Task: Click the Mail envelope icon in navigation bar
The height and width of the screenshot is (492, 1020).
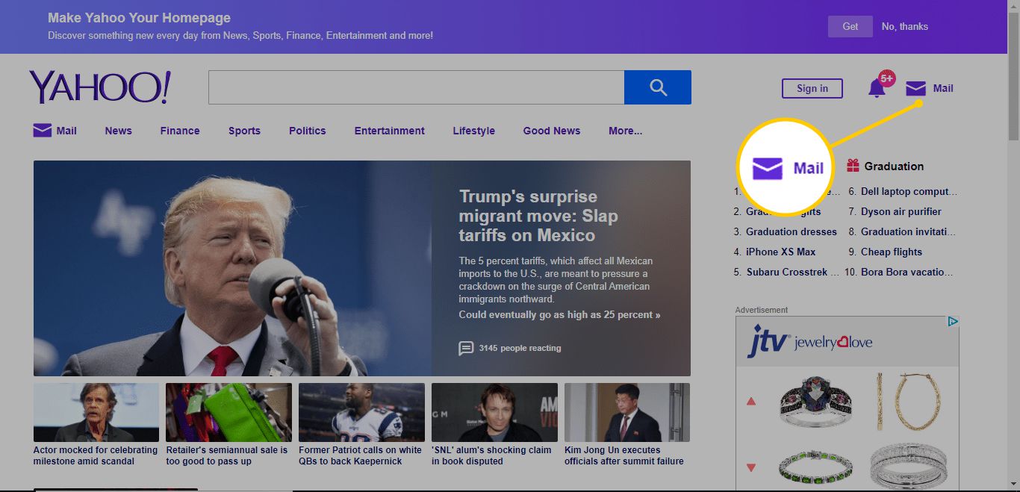Action: 43,130
